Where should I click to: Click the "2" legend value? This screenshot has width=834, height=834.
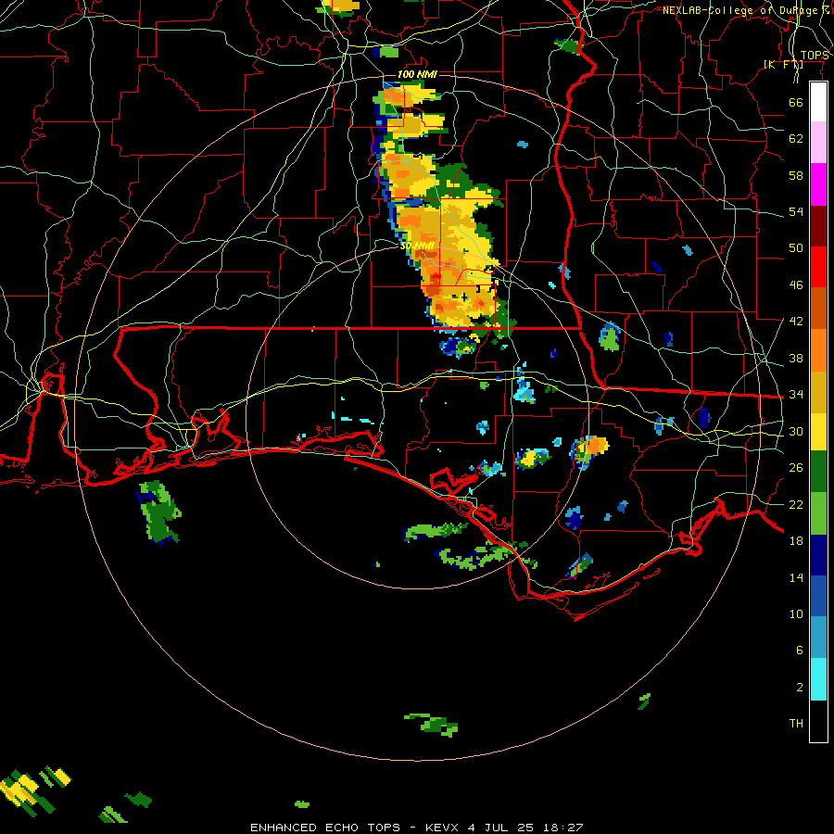tap(800, 688)
